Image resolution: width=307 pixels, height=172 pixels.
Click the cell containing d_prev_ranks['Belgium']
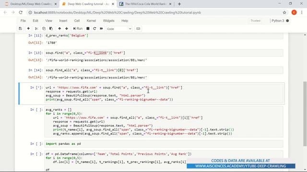pyautogui.click(x=164, y=35)
